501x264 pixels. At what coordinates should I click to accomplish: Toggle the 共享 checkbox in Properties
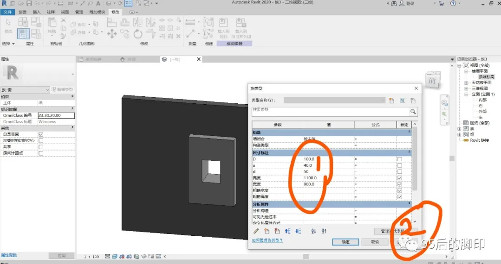pyautogui.click(x=41, y=147)
